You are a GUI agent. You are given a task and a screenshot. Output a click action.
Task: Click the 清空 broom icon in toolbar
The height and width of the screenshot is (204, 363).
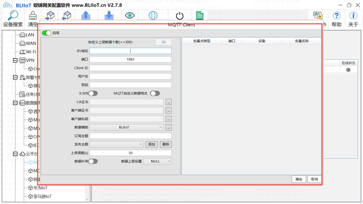click(x=33, y=16)
